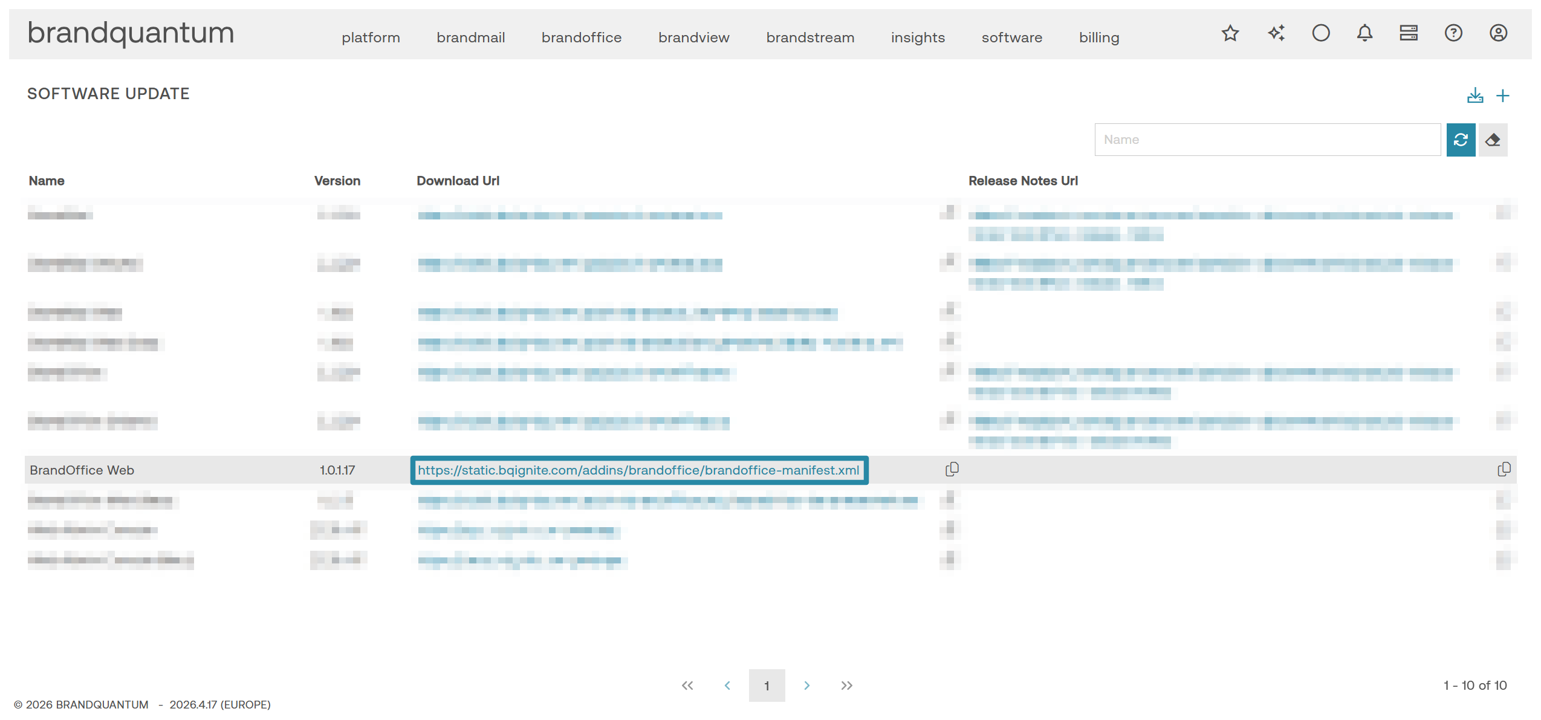Click the favorites star icon

[x=1230, y=33]
